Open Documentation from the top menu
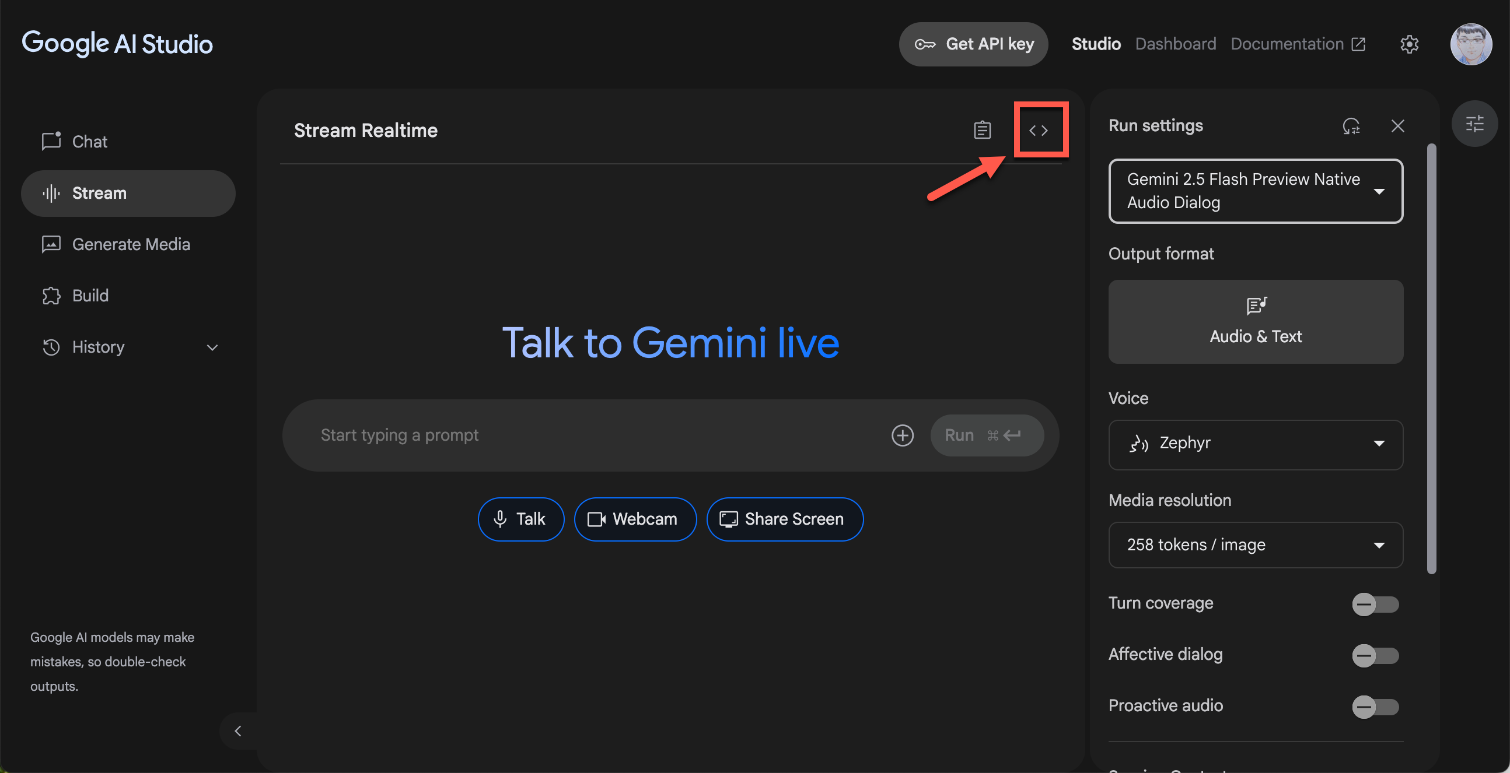This screenshot has width=1510, height=773. pyautogui.click(x=1286, y=43)
